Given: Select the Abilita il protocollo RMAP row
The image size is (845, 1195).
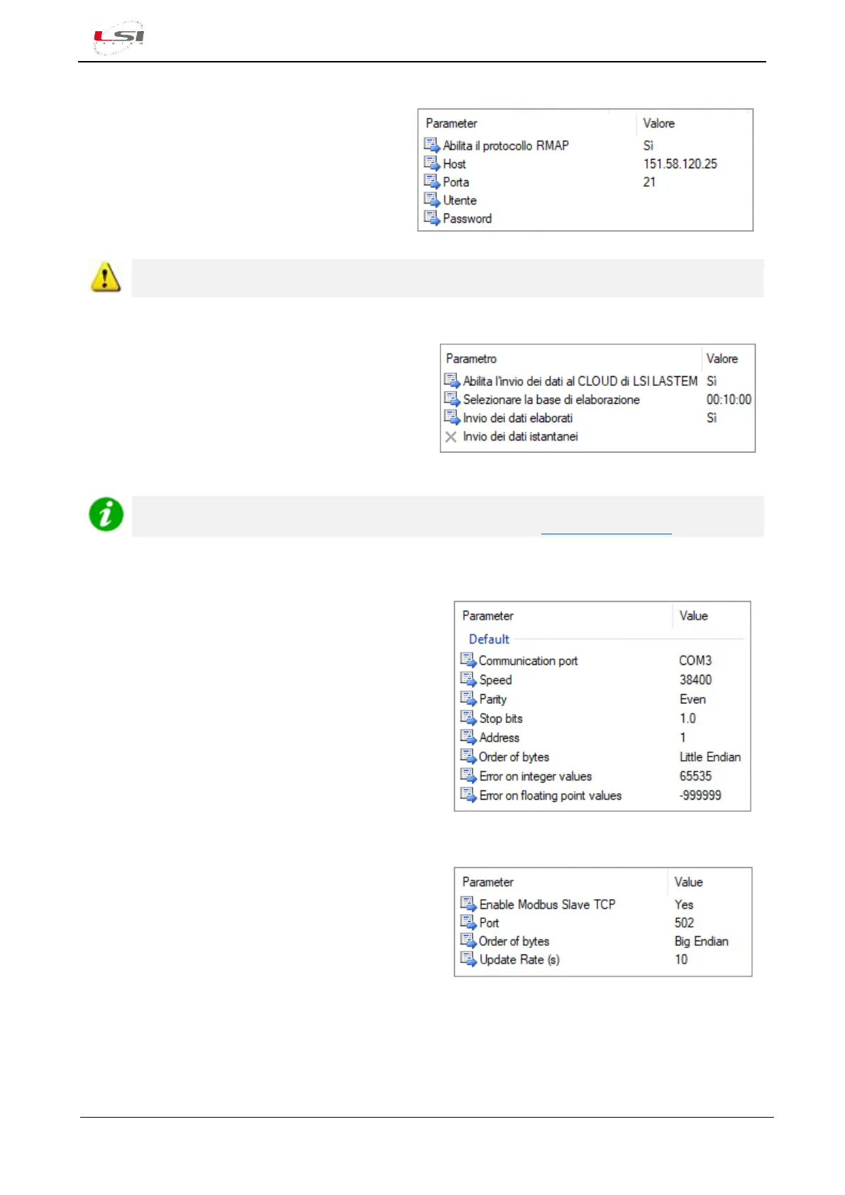Looking at the screenshot, I should click(x=506, y=145).
